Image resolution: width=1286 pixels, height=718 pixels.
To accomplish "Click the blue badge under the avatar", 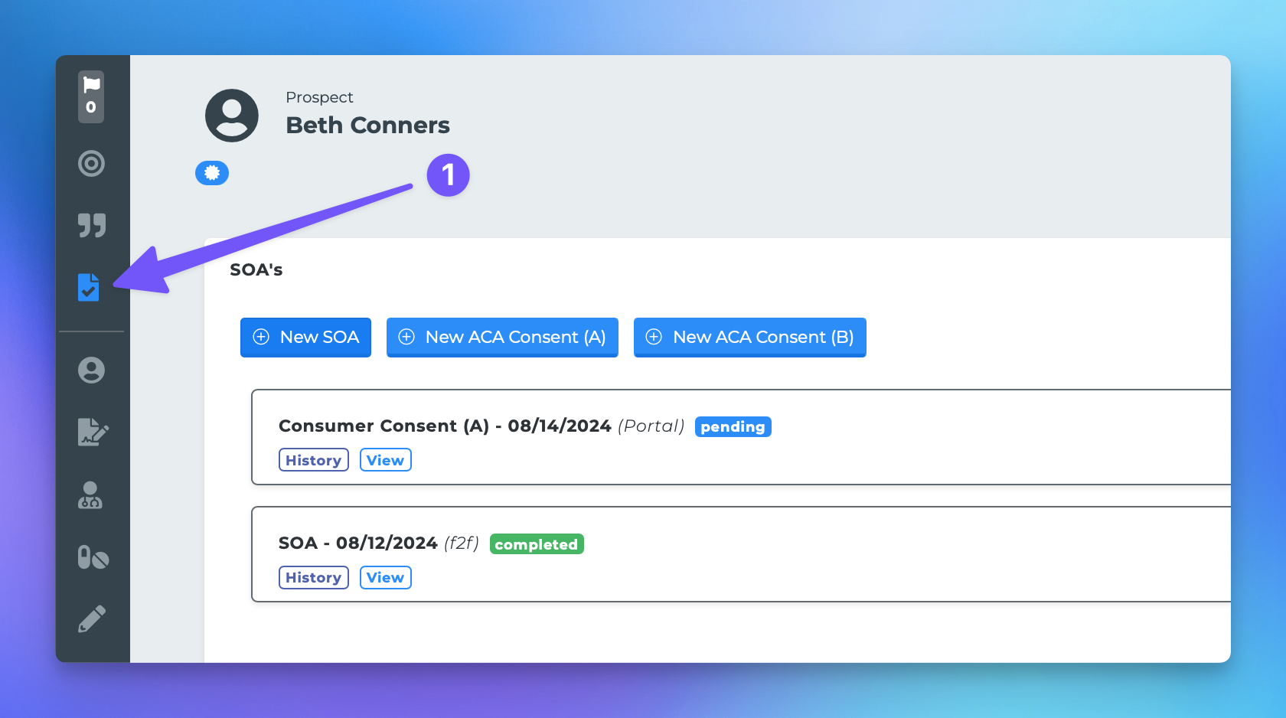I will pos(212,173).
